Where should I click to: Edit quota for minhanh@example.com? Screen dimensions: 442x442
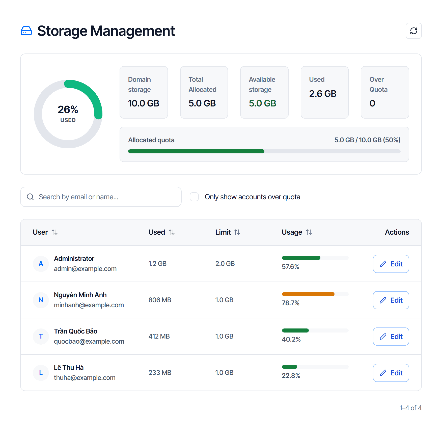coord(391,300)
